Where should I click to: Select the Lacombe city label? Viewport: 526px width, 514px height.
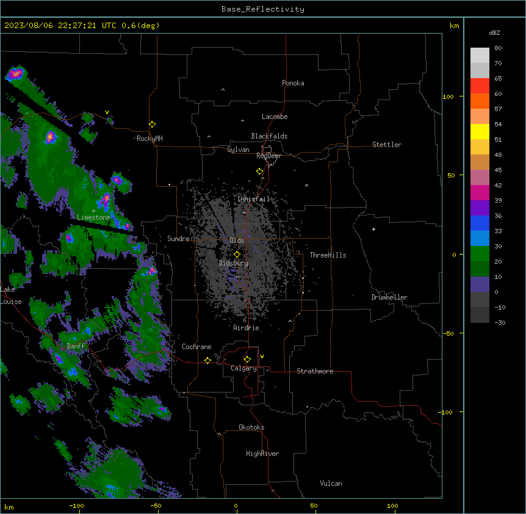(x=275, y=117)
